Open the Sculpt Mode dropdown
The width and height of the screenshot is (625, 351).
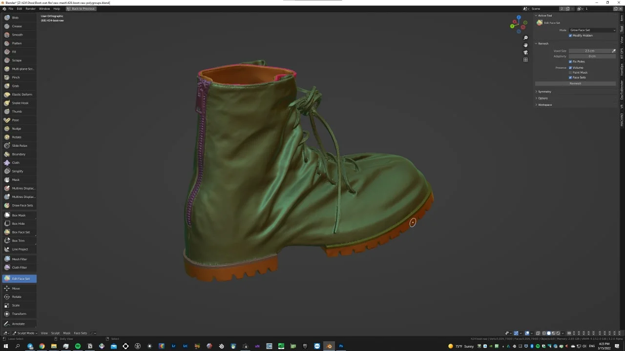tap(24, 333)
